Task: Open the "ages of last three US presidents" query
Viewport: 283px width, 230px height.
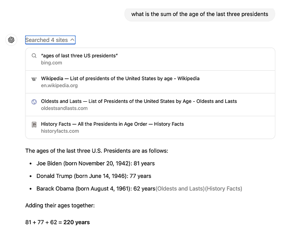Action: 79,56
